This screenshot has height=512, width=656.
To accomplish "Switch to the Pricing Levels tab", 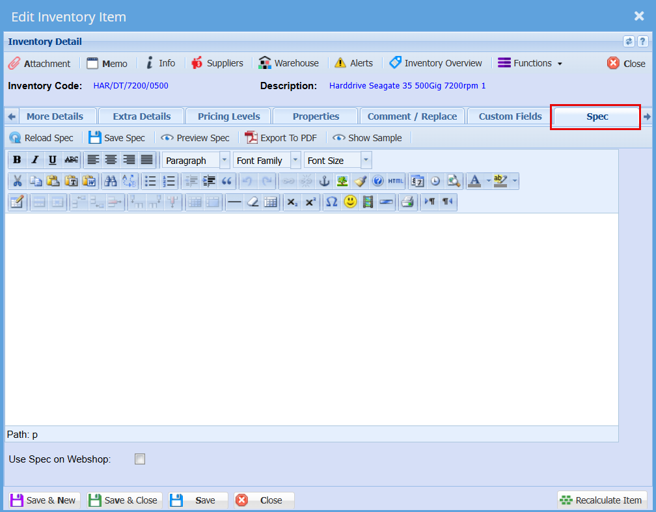I will click(x=228, y=116).
